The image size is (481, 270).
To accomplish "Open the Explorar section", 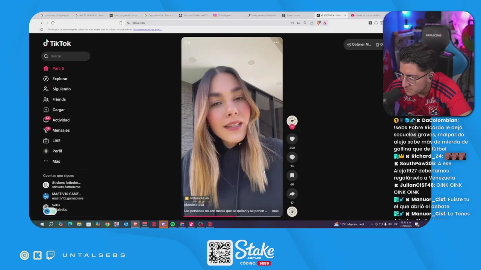I will [55, 79].
